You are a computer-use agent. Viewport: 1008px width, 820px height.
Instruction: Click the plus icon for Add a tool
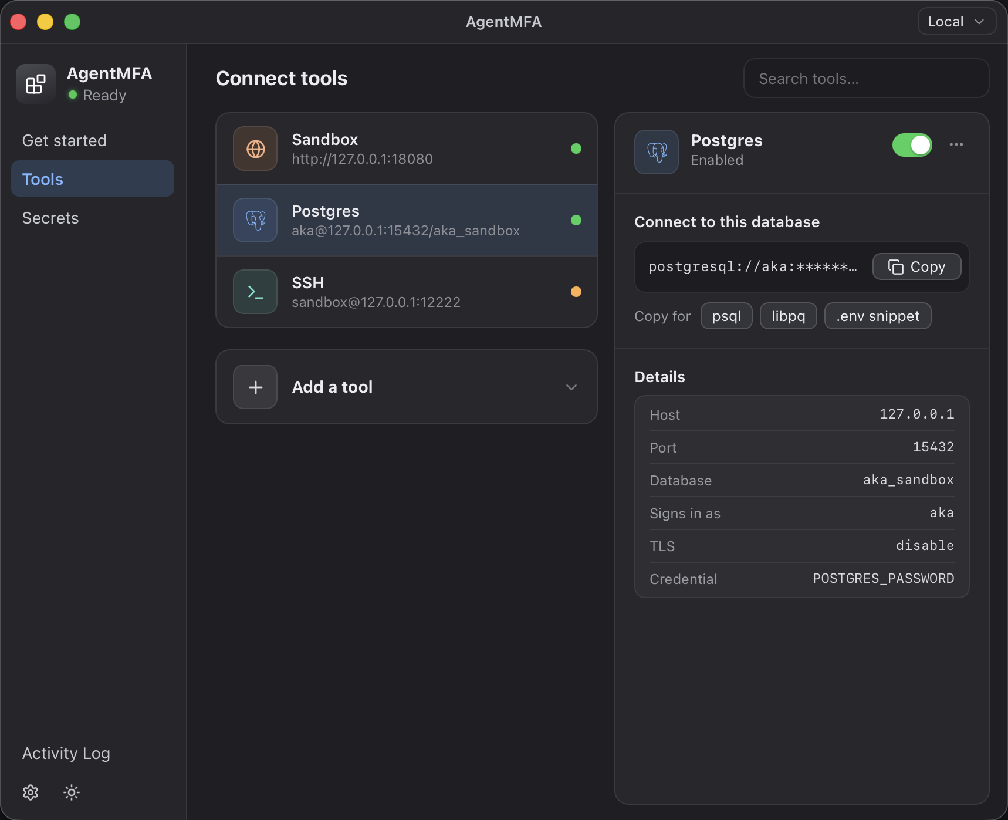point(255,387)
